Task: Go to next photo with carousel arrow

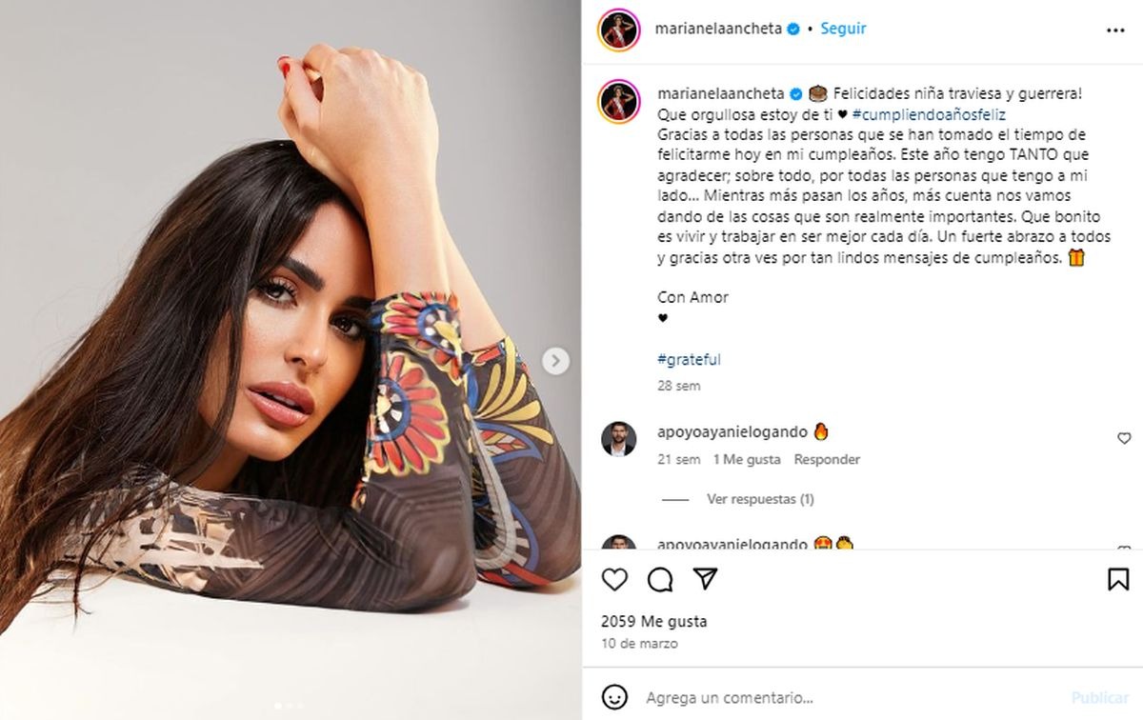Action: pyautogui.click(x=555, y=361)
